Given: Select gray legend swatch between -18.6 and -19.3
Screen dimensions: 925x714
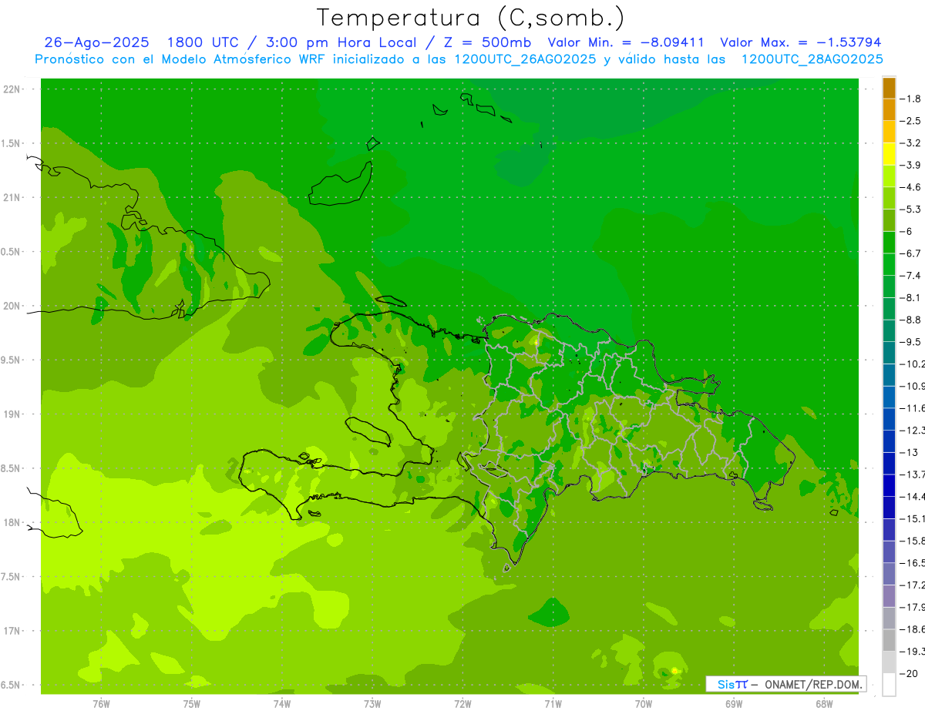Looking at the screenshot, I should point(889,640).
